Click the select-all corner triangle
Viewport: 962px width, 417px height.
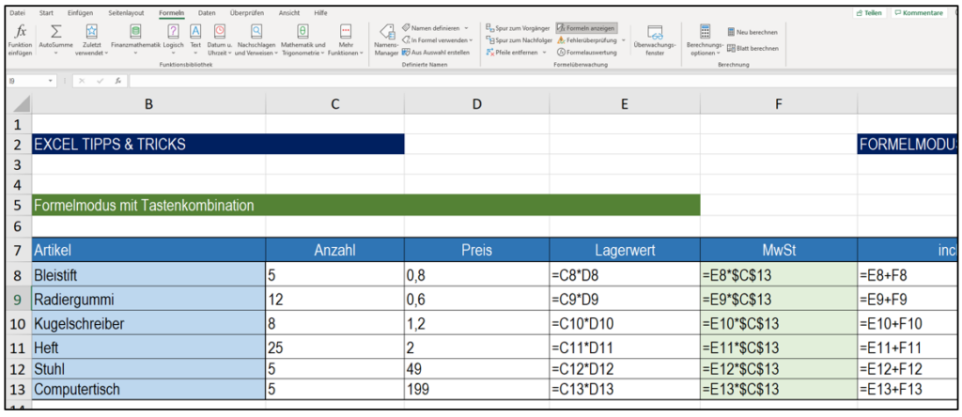(20, 105)
